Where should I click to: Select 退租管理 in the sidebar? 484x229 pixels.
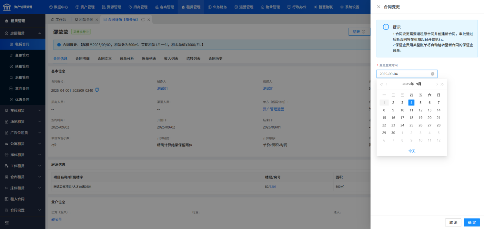pyautogui.click(x=23, y=78)
